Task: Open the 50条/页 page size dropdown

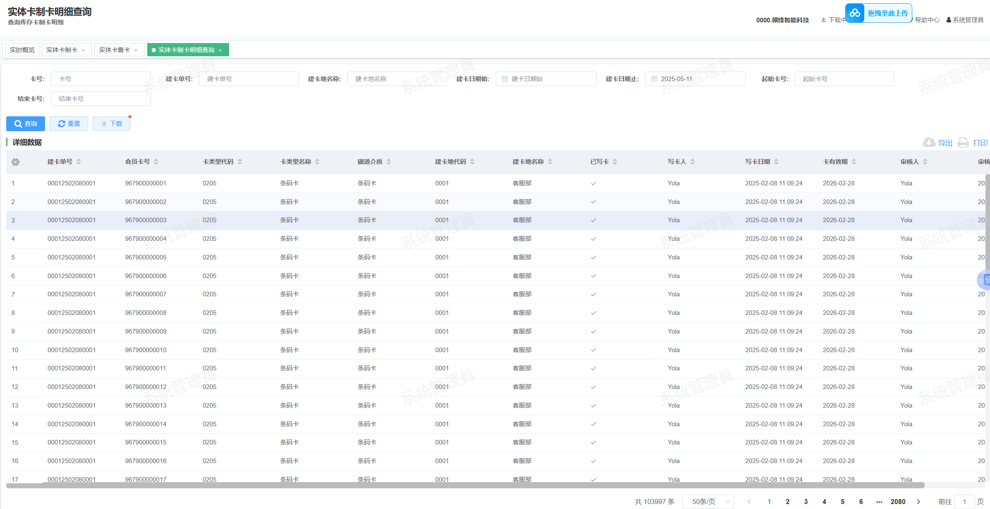Action: coord(708,502)
